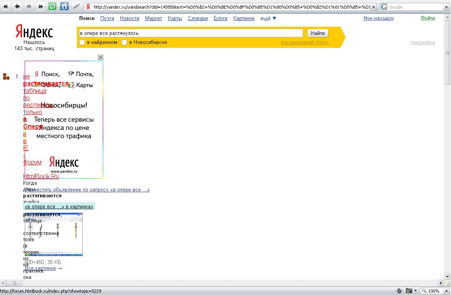Viewport: 451px width, 295px height.
Task: Expand the 'ещё' services menu
Action: pyautogui.click(x=268, y=18)
